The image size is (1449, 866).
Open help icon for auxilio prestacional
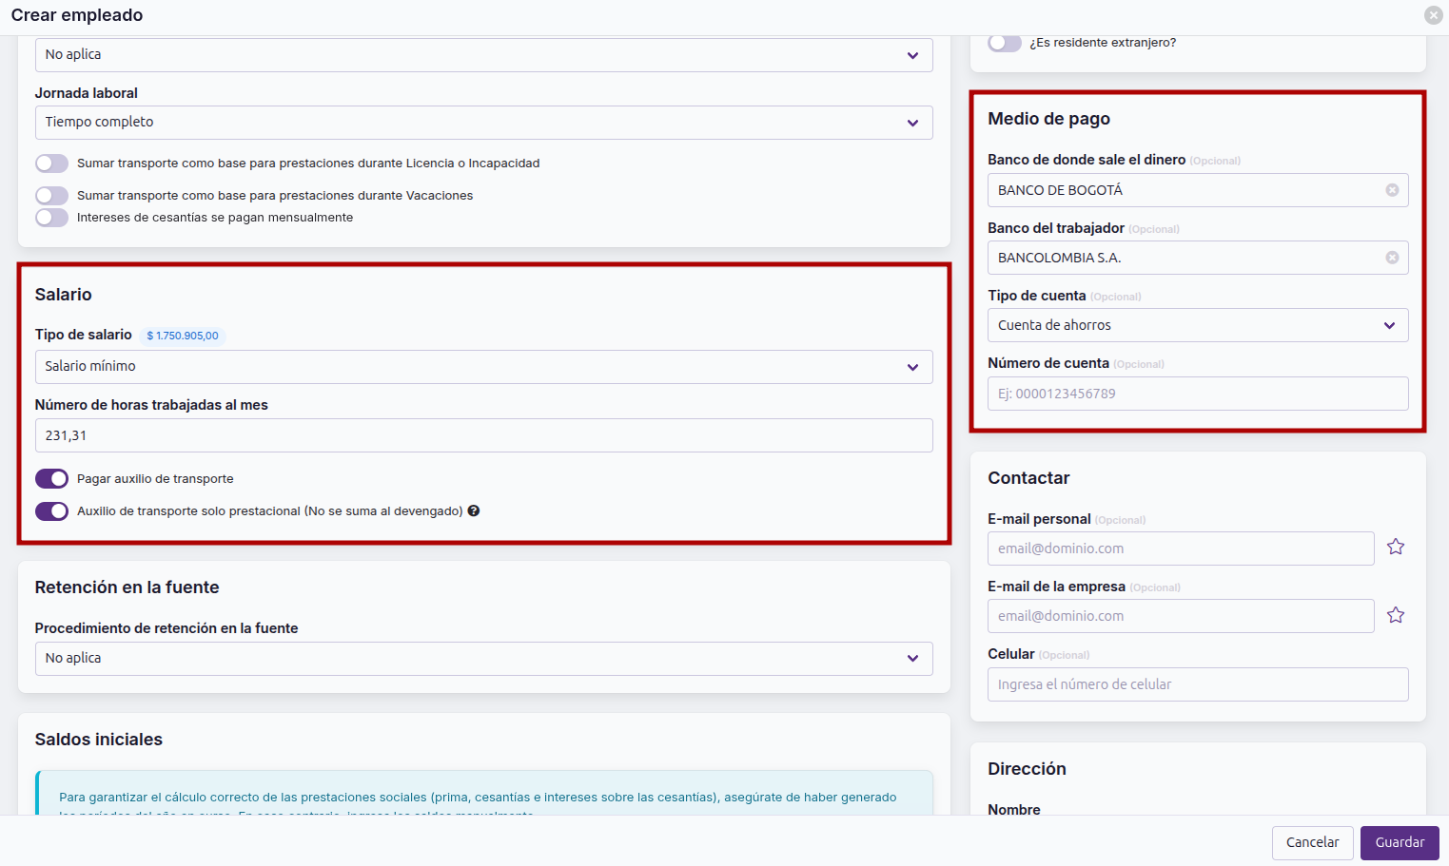474,510
